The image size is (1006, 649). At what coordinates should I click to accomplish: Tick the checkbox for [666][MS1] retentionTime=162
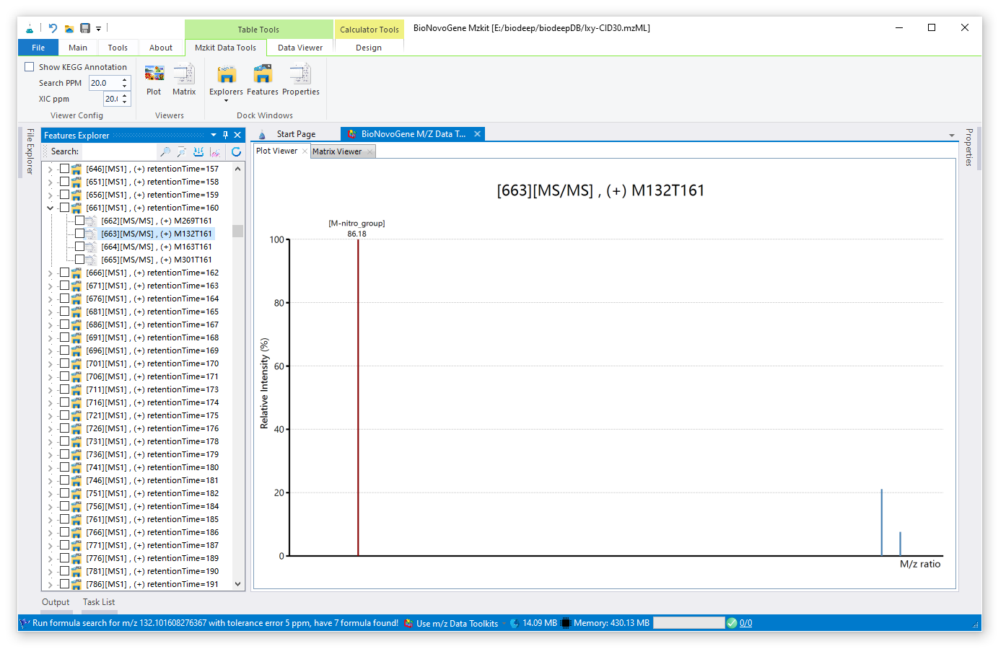pos(65,273)
